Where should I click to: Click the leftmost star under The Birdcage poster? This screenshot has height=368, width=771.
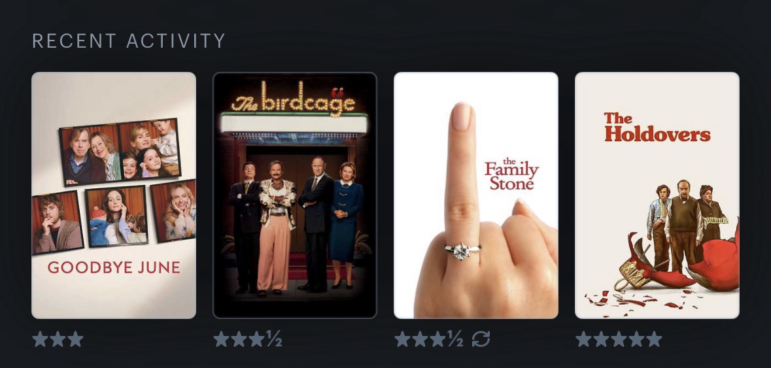click(221, 339)
